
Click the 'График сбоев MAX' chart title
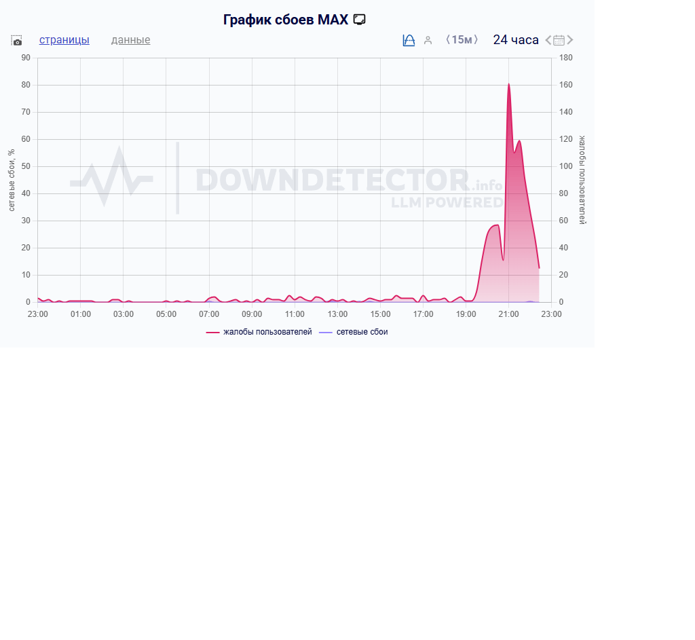[x=285, y=20]
